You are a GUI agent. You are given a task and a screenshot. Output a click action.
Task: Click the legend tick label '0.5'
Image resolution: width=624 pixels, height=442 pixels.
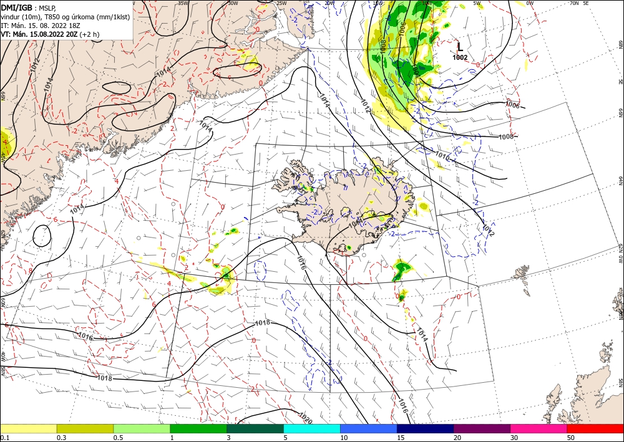[118, 438]
